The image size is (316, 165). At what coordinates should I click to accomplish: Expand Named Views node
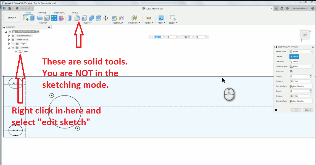pyautogui.click(x=9, y=40)
